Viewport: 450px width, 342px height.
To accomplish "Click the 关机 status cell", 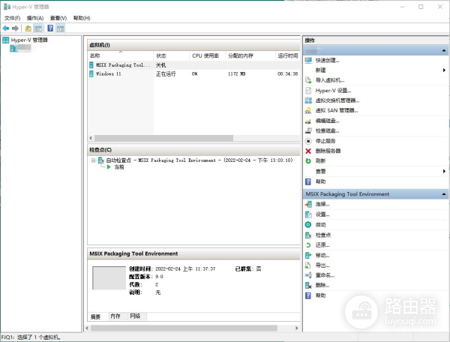I will (x=160, y=65).
